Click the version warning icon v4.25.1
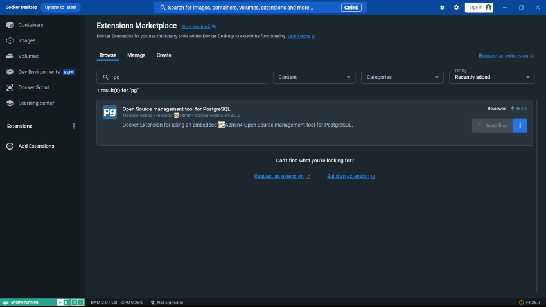 pyautogui.click(x=522, y=303)
